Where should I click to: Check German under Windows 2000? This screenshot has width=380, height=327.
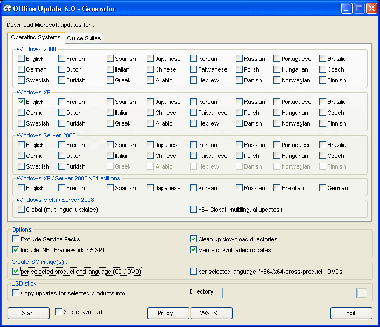point(21,69)
